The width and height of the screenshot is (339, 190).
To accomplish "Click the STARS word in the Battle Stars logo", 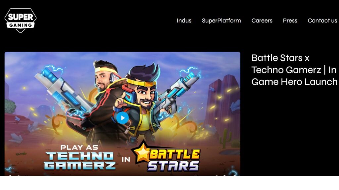I will click(x=173, y=166).
